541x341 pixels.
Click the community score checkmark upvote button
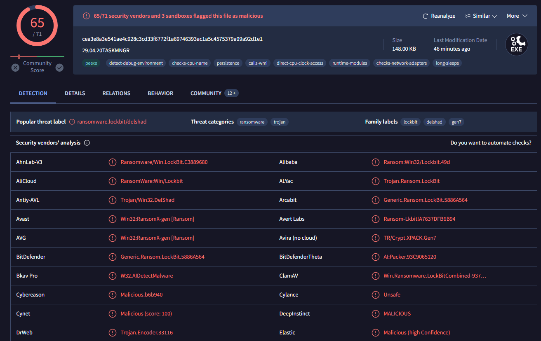(59, 68)
